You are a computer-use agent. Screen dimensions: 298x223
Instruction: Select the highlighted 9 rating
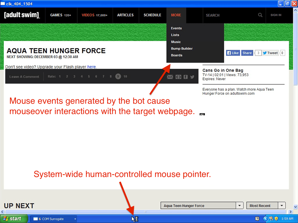[118, 76]
